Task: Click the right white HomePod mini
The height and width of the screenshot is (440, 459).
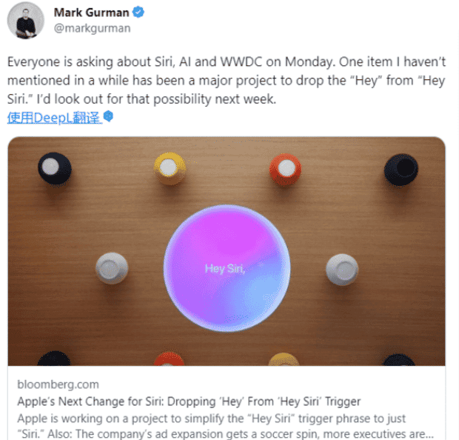Action: (342, 270)
